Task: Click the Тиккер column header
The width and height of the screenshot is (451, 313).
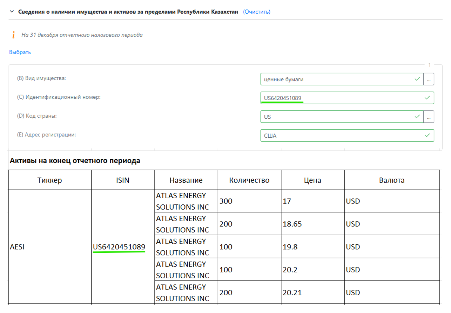Action: (50, 180)
